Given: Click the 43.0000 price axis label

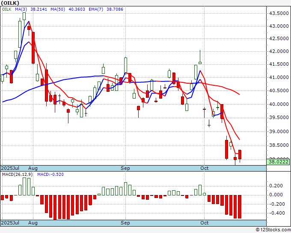Looking at the screenshot, I should pos(279,26).
